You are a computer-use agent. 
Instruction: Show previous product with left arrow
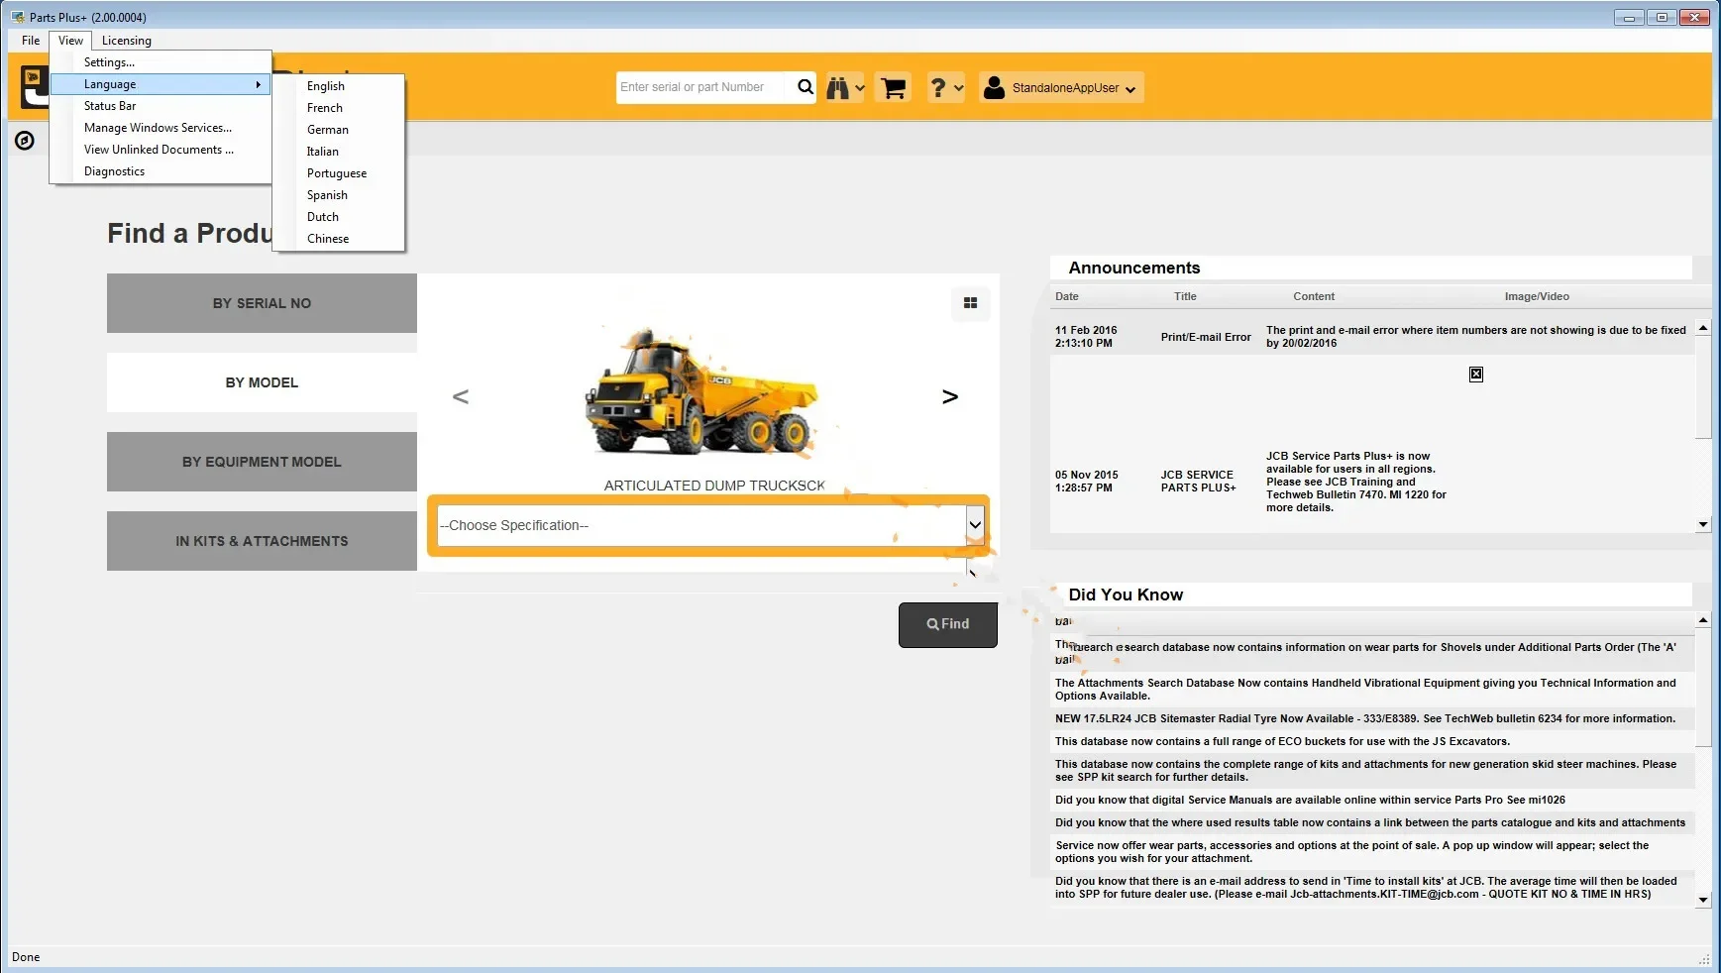coord(461,397)
